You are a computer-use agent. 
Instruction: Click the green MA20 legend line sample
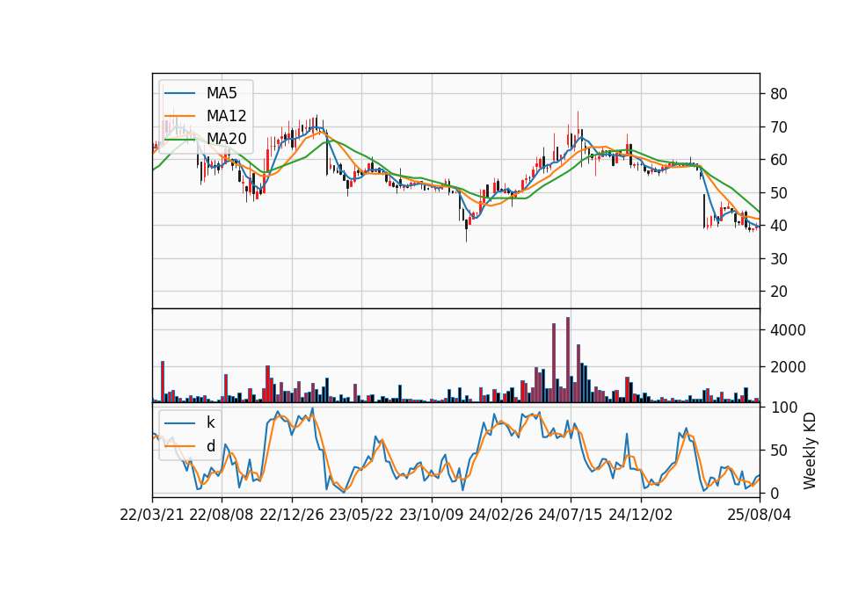click(179, 139)
